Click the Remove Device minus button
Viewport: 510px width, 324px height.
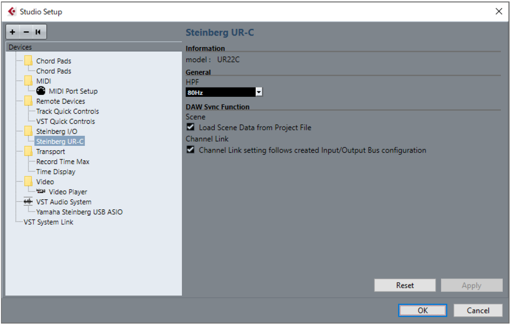(x=26, y=32)
